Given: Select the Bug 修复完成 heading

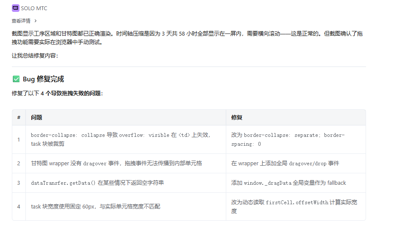Looking at the screenshot, I should click(x=43, y=79).
